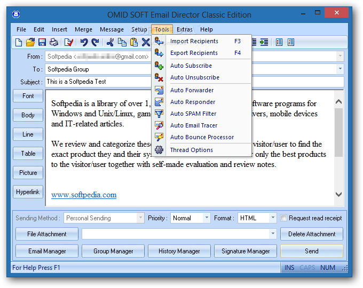Click the Line button

pos(28,134)
